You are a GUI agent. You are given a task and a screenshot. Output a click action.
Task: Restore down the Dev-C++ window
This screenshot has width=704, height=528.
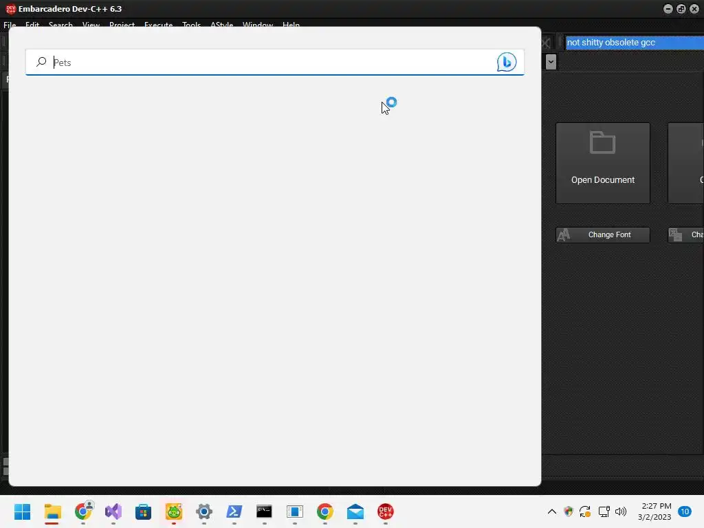pos(681,9)
